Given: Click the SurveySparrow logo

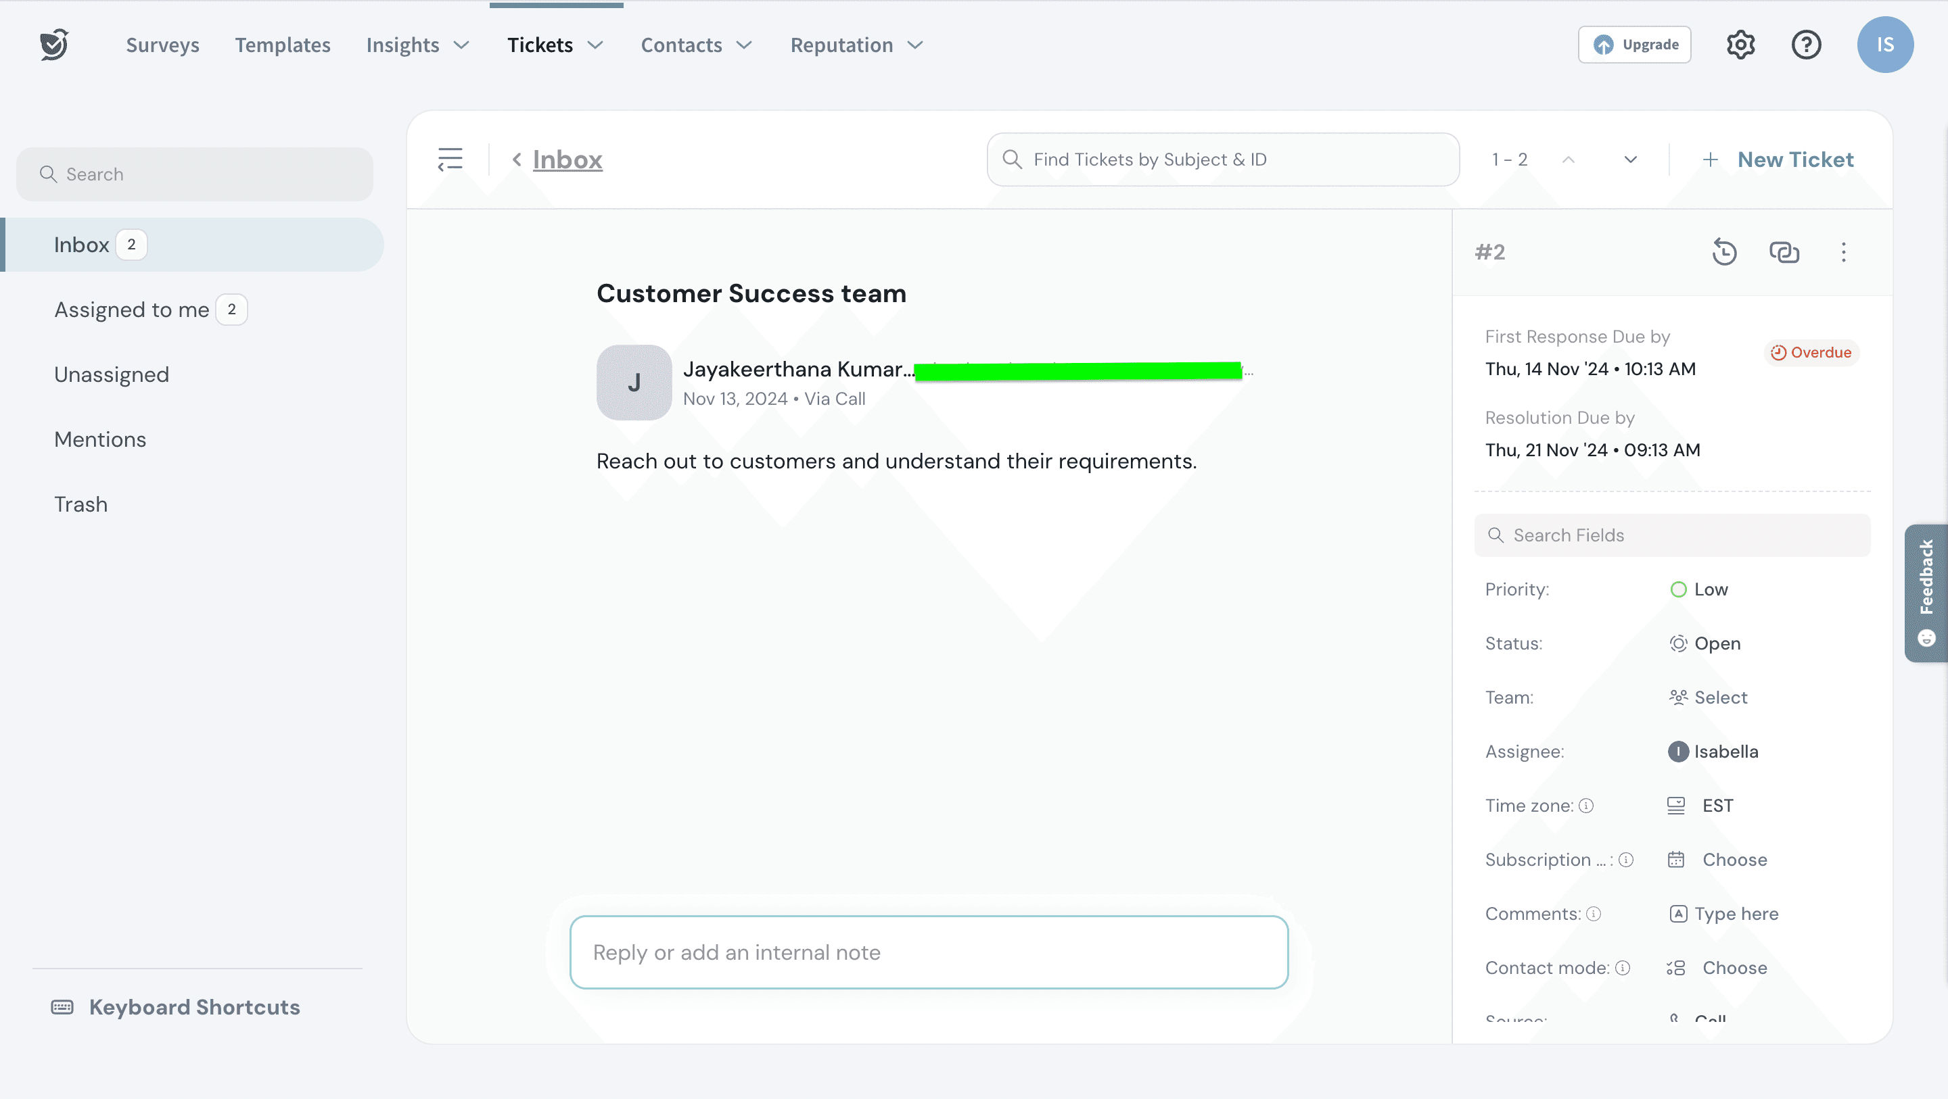Looking at the screenshot, I should [54, 45].
